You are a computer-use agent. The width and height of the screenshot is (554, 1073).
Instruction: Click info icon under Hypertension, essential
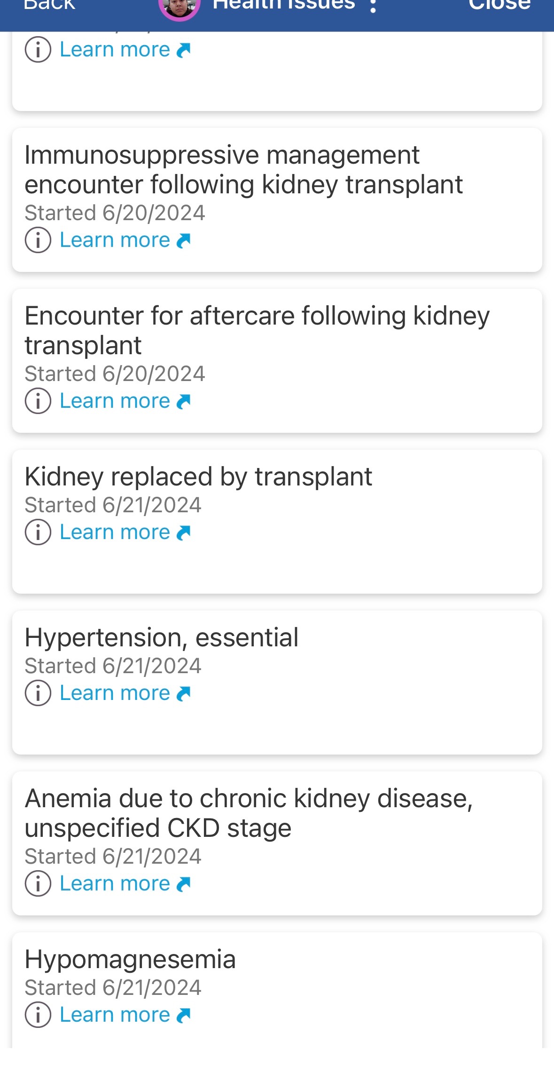point(38,693)
